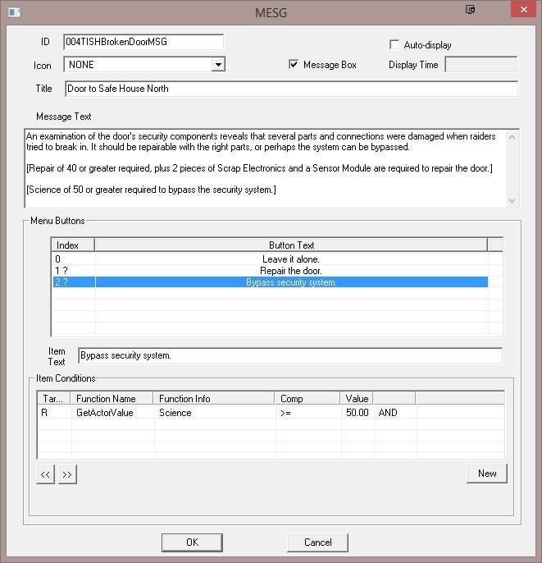Image resolution: width=542 pixels, height=563 pixels.
Task: Focus the ID field 004TISHBrokenDoorMSG
Action: pos(143,42)
